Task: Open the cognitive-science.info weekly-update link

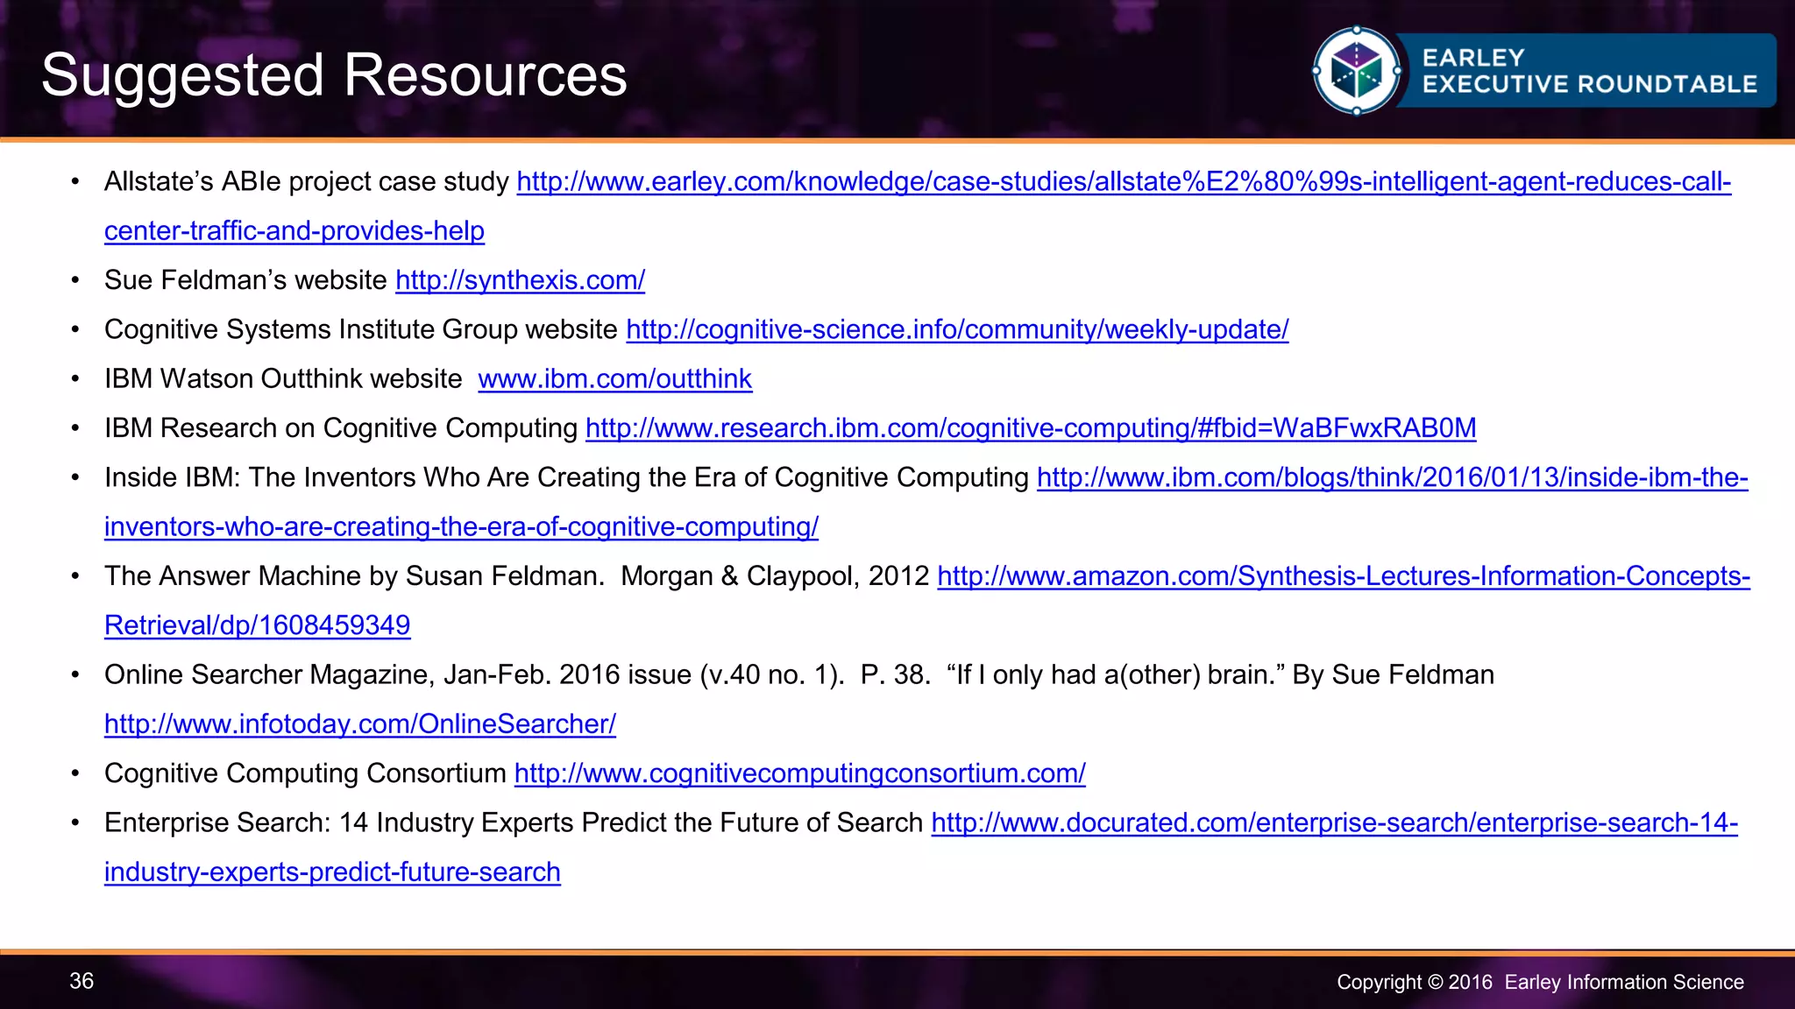Action: coord(957,329)
